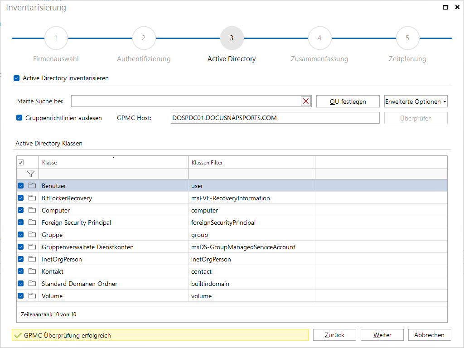
Task: Click the Klassen Filter filter row field
Action: coord(251,174)
